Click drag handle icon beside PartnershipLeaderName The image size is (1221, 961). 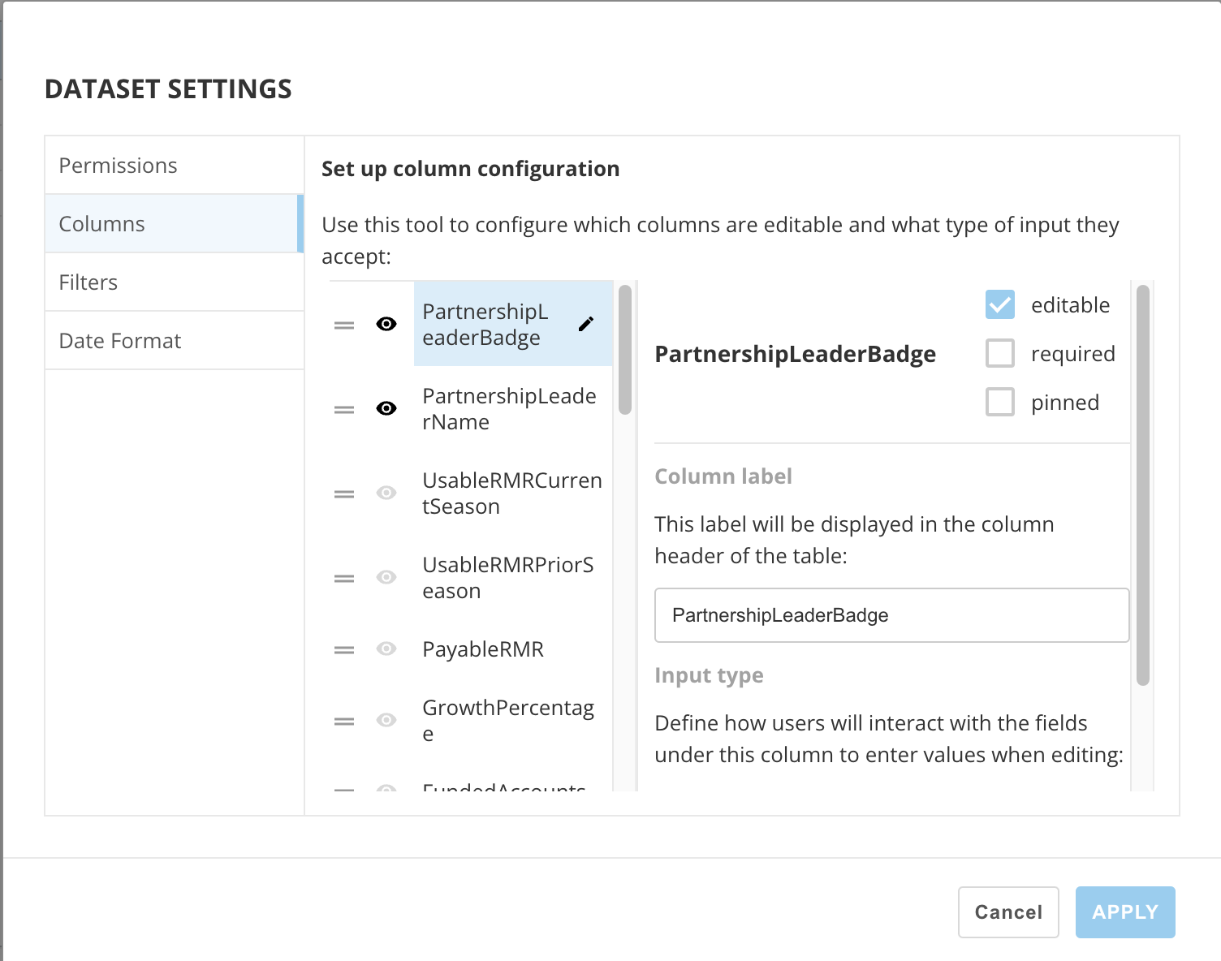pos(344,409)
